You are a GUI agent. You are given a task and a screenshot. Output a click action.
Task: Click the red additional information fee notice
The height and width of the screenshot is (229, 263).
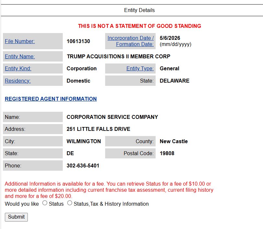[109, 190]
